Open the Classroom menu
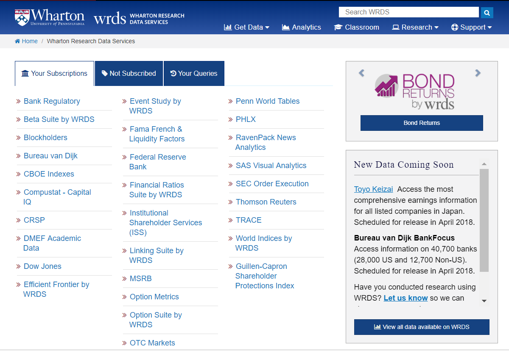 tap(357, 27)
